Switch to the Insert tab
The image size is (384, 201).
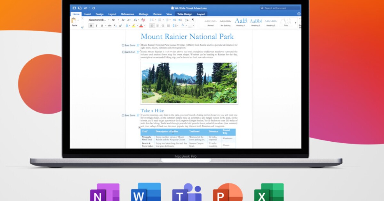point(87,14)
